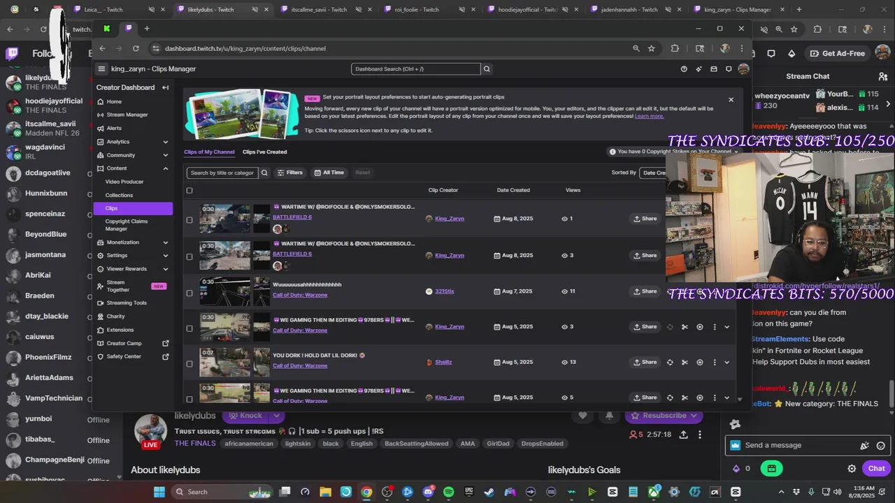
Task: Open Community icon in Stream Chat header
Action: click(x=882, y=76)
